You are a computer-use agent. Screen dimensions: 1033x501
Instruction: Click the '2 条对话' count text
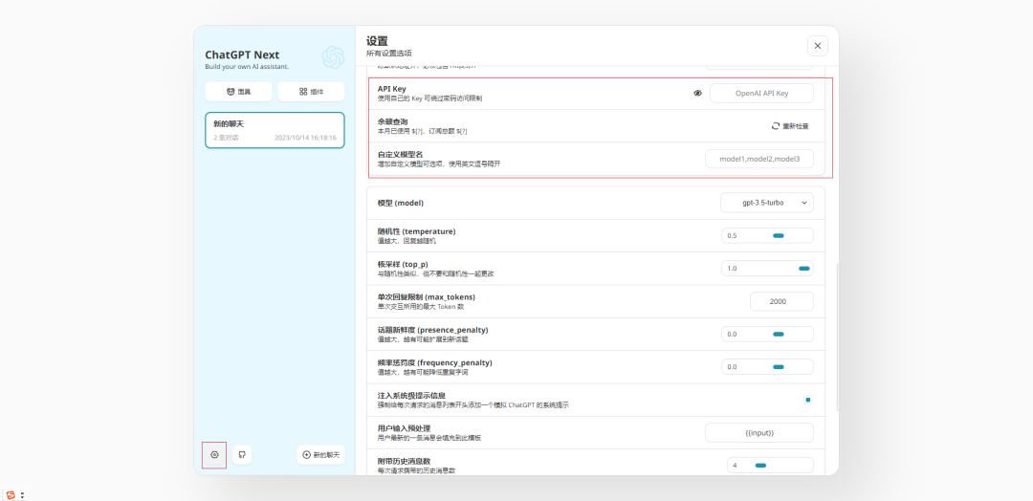click(226, 139)
